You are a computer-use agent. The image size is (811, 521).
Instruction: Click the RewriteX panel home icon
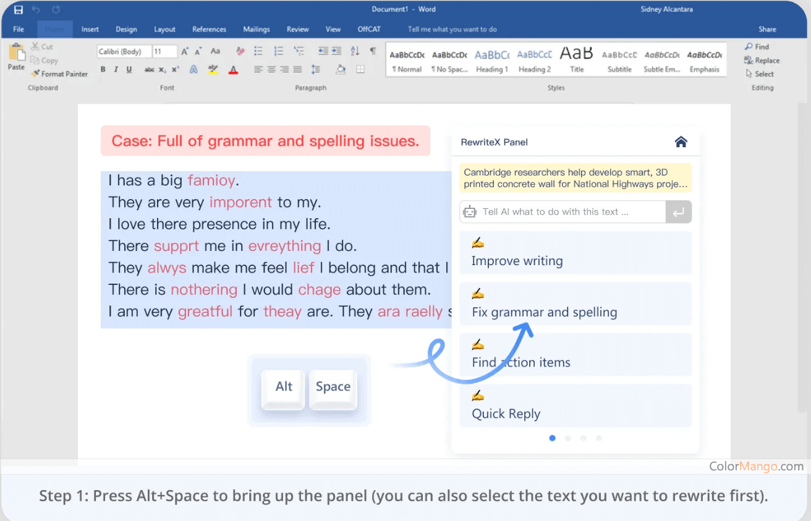(681, 142)
